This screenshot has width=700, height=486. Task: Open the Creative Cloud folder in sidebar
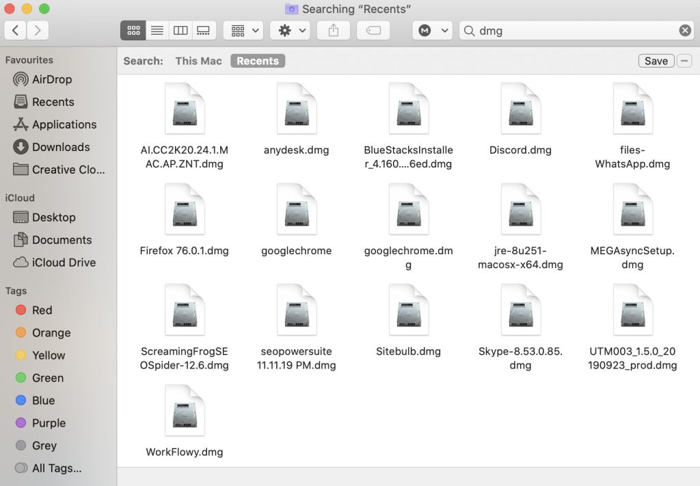coord(59,170)
